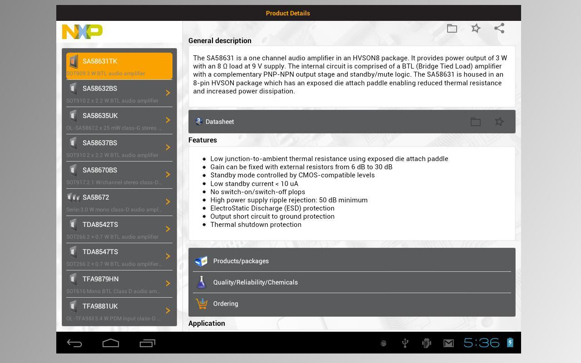The height and width of the screenshot is (363, 581).
Task: Open SA58672 via chevron arrow
Action: [167, 201]
